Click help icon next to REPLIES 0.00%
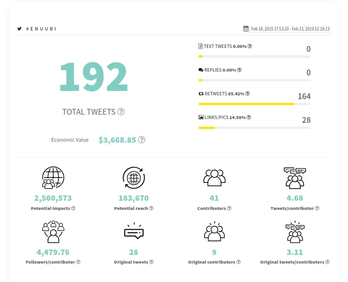 [x=239, y=70]
